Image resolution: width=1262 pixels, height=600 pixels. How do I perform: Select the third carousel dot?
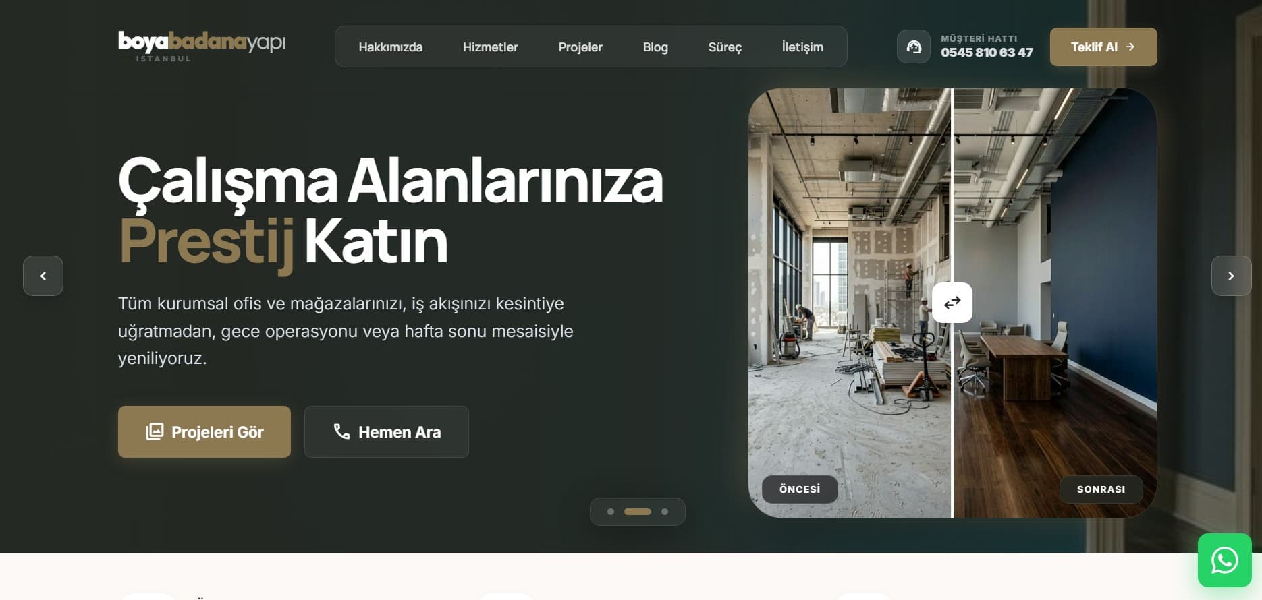click(x=665, y=512)
